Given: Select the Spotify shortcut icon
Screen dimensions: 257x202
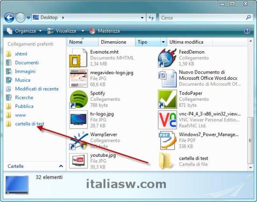Looking at the screenshot, I should pos(79,99).
